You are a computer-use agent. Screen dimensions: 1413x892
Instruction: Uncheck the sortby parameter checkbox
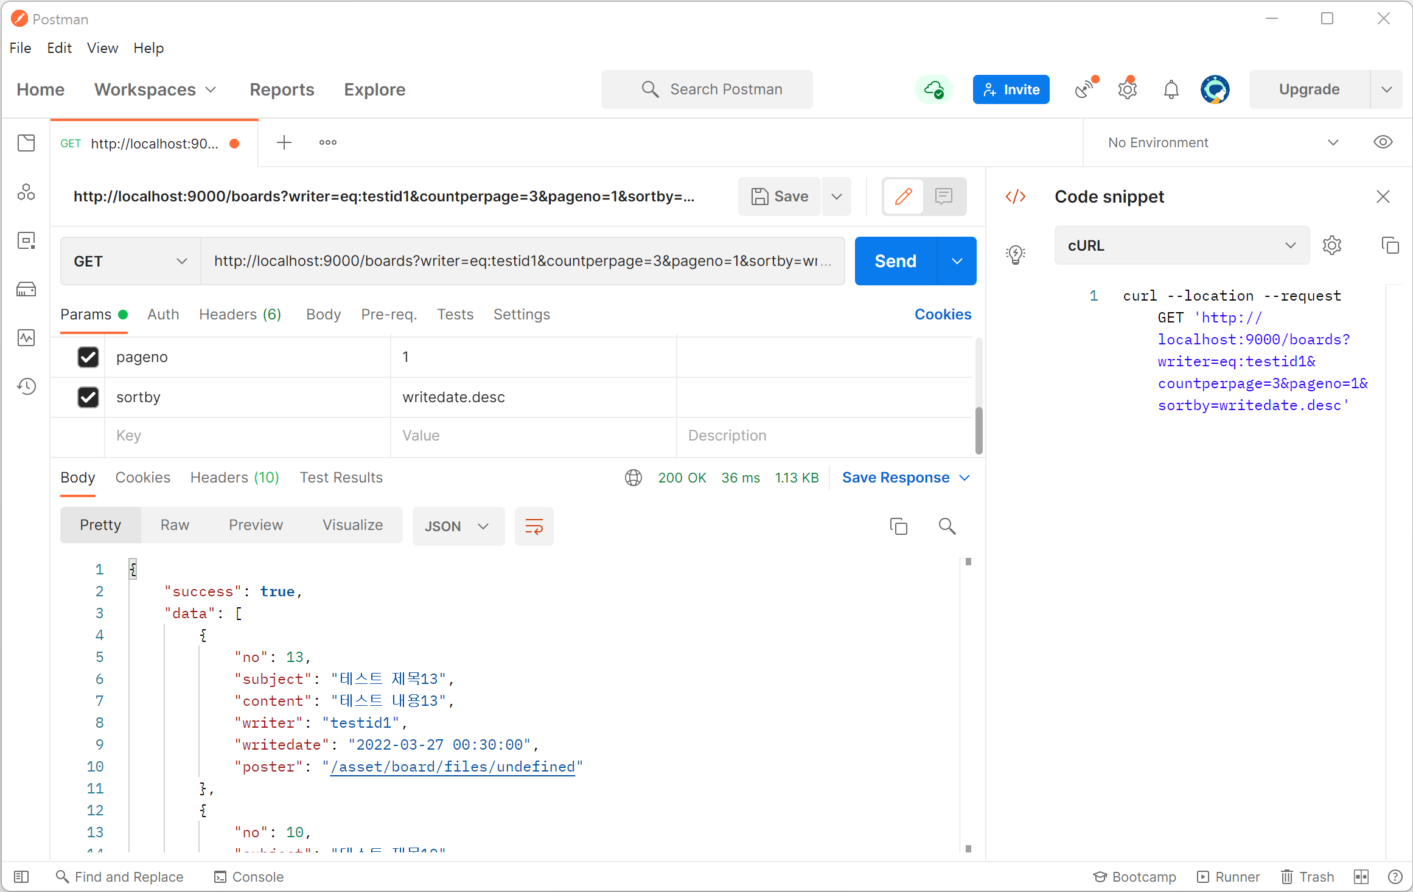(x=88, y=397)
